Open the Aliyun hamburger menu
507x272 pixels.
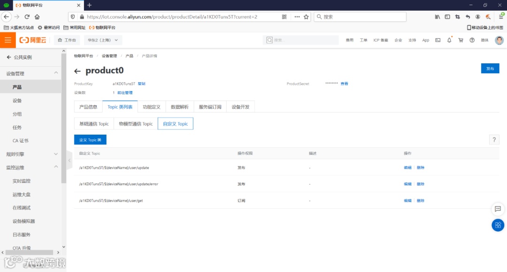pyautogui.click(x=8, y=40)
